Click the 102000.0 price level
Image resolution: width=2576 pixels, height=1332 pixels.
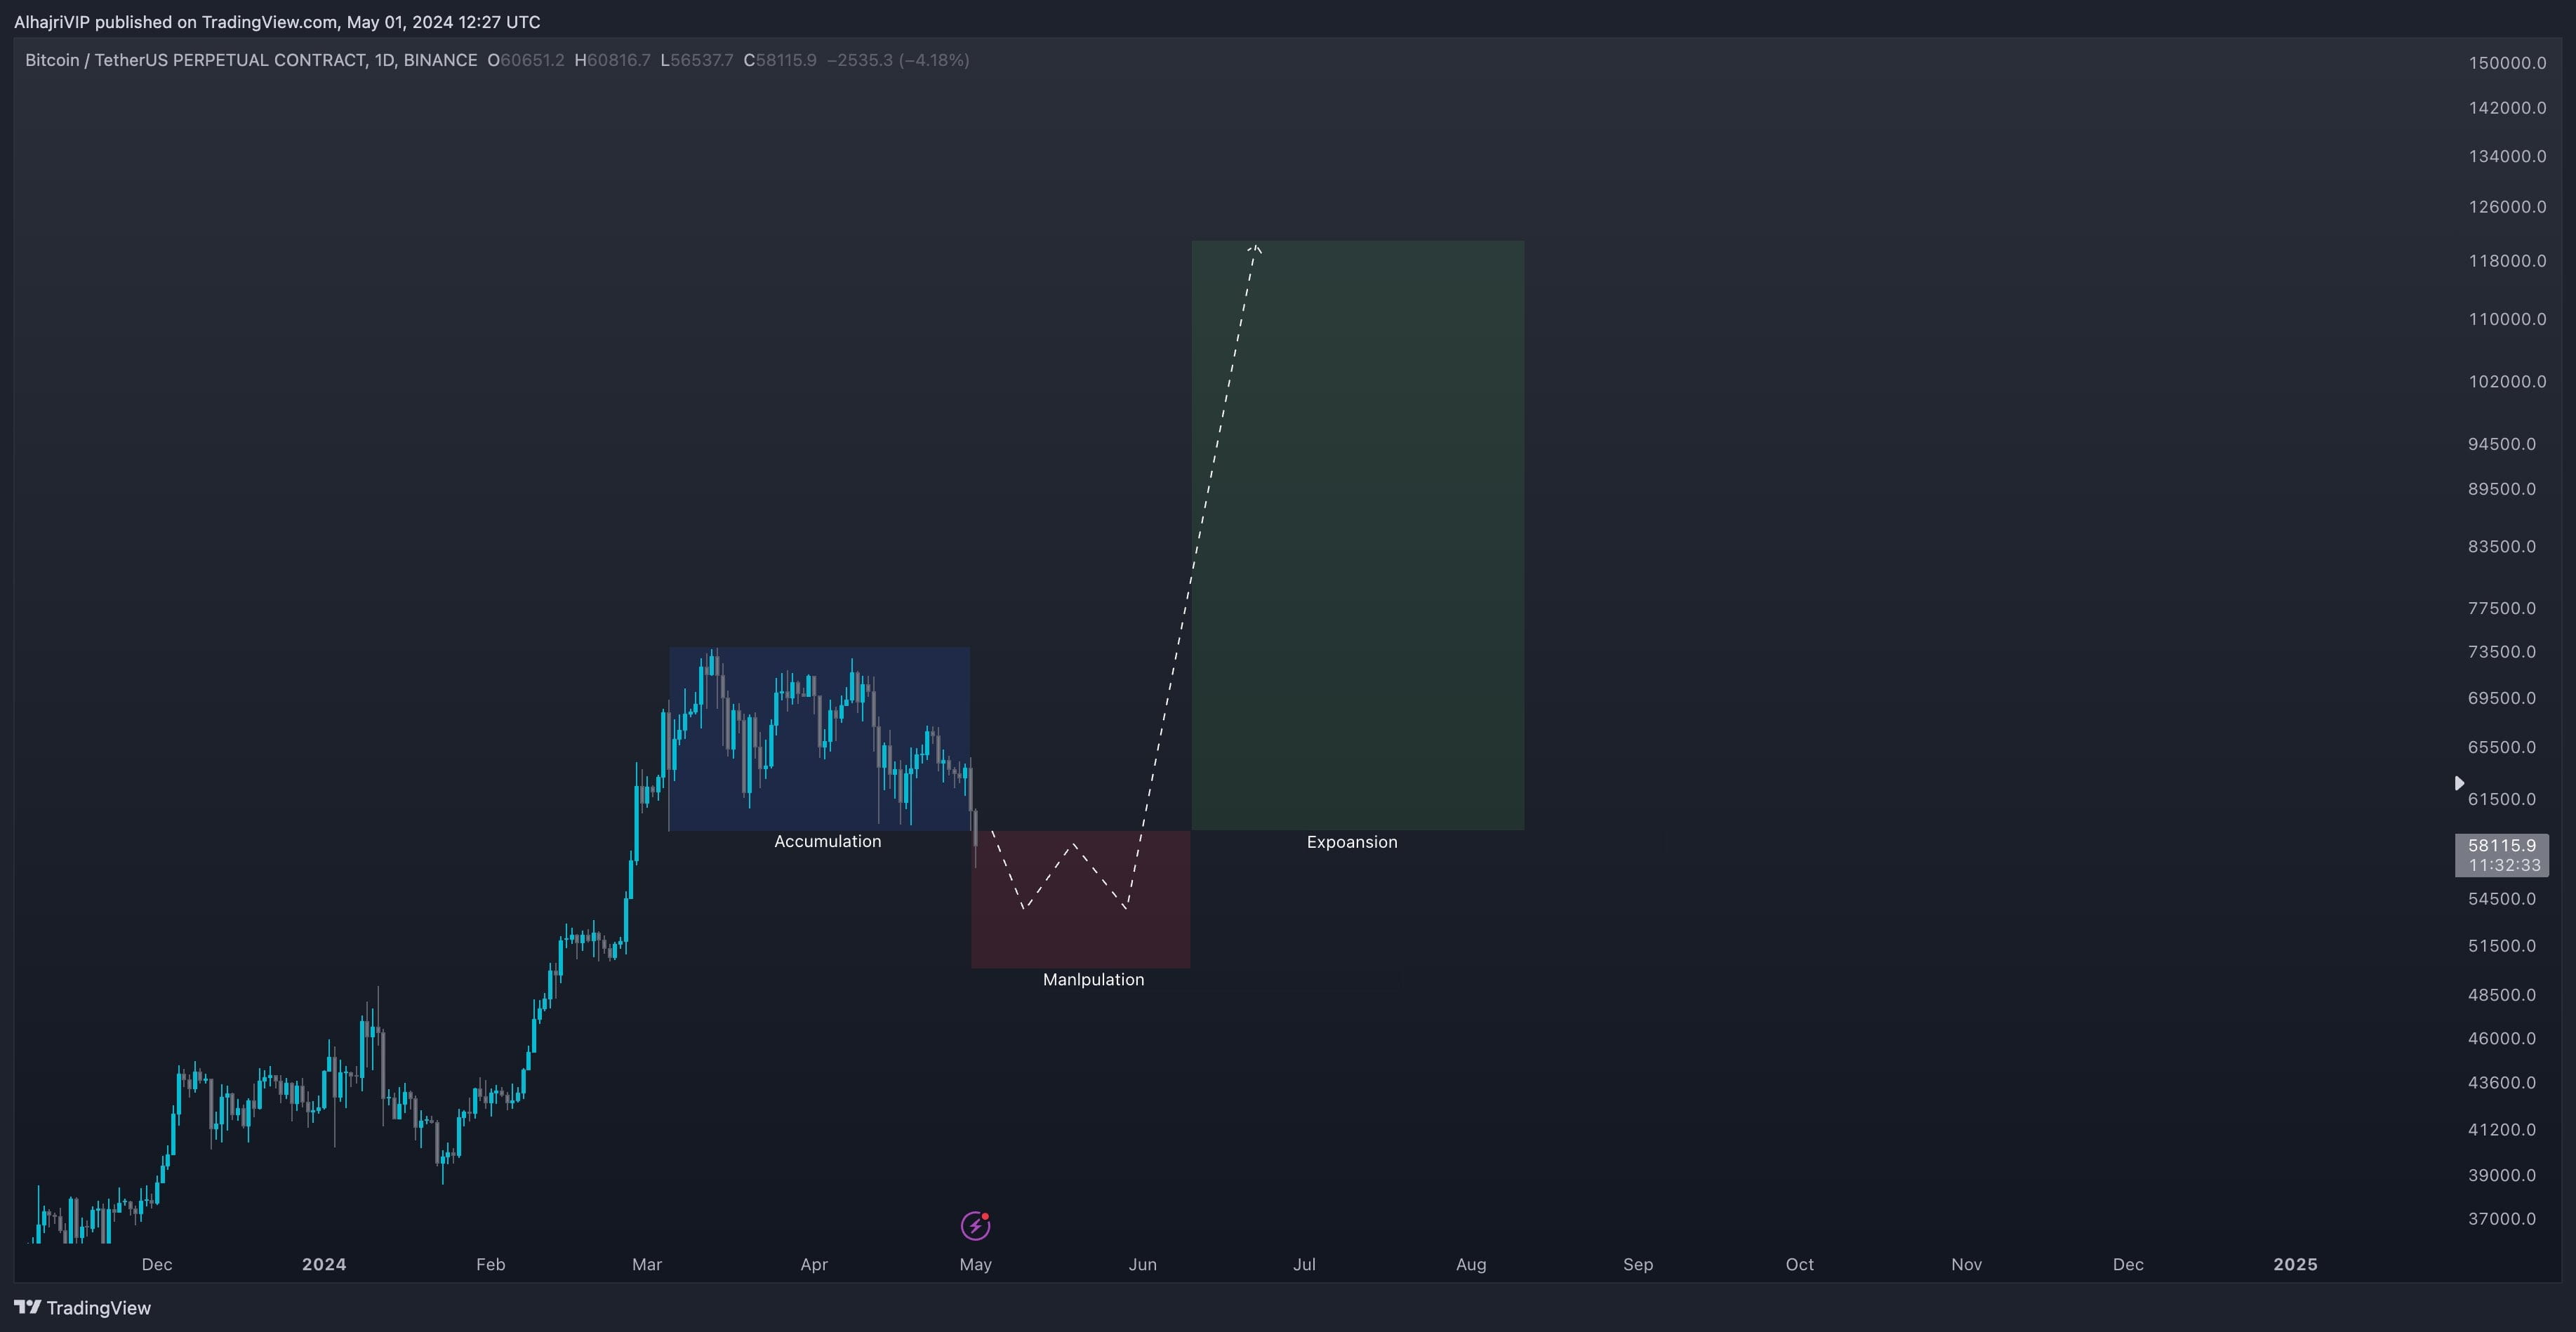pyautogui.click(x=2508, y=381)
